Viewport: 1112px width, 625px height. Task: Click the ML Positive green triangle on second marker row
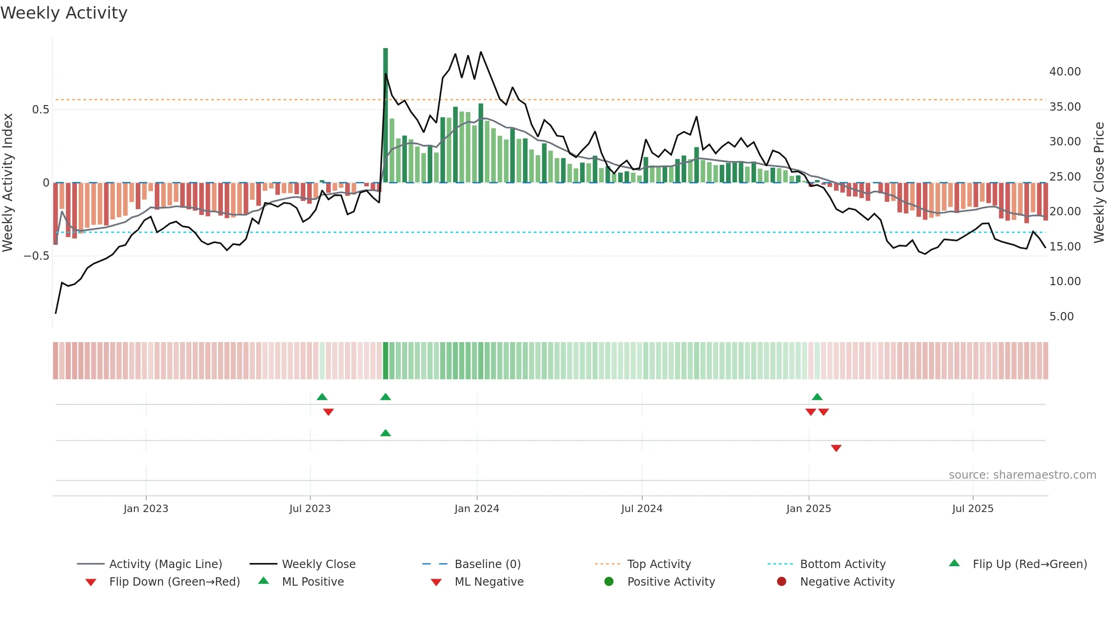click(385, 433)
